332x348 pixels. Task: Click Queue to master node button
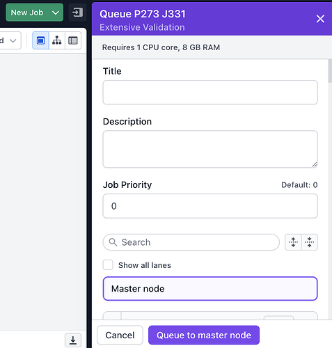pyautogui.click(x=204, y=335)
